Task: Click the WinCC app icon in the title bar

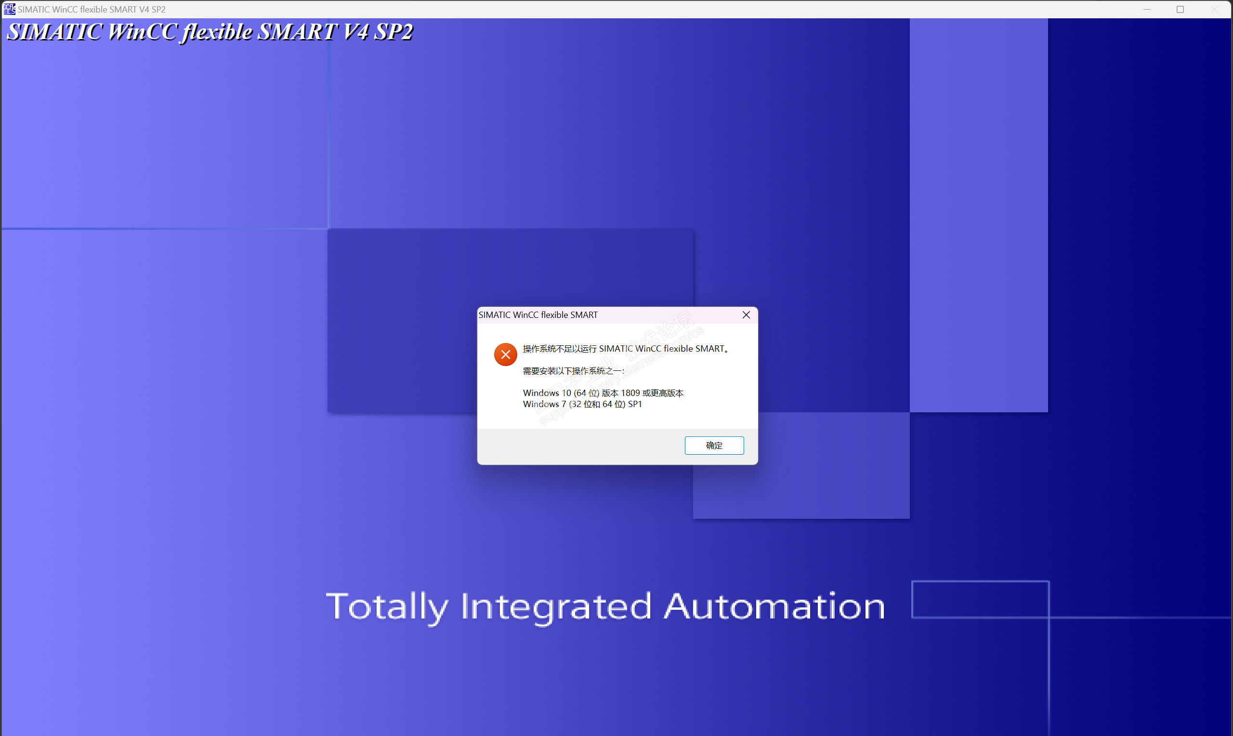Action: click(x=9, y=9)
